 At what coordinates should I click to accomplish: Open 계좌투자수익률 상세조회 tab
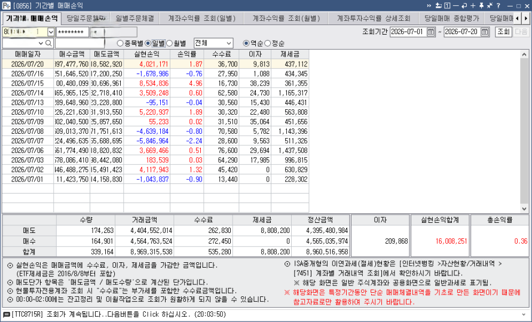point(374,19)
